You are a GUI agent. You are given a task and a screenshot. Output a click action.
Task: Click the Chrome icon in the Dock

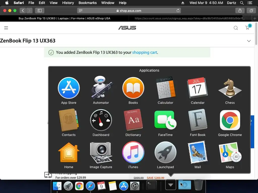click(x=79, y=186)
